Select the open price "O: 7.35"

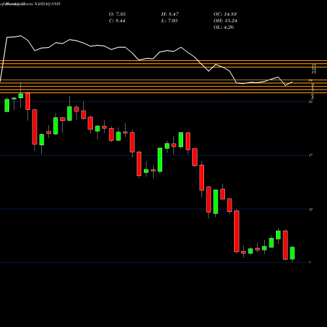tap(117, 14)
